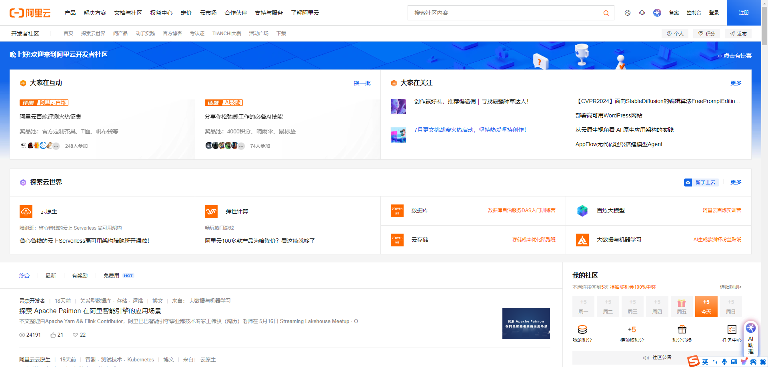Click the 百炼大模型 cube icon
This screenshot has height=367, width=768.
pyautogui.click(x=582, y=210)
